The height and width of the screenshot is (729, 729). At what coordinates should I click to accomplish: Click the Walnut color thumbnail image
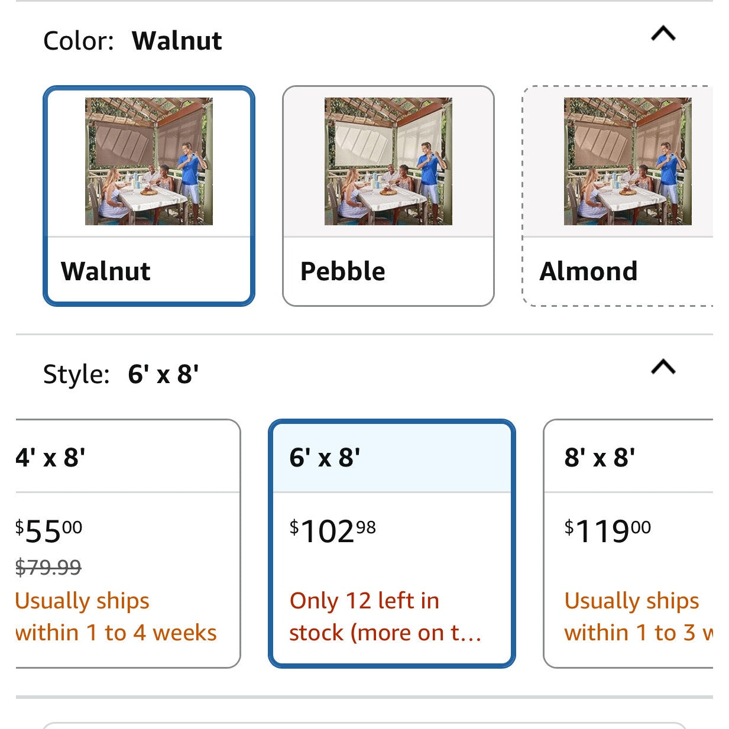(x=149, y=161)
